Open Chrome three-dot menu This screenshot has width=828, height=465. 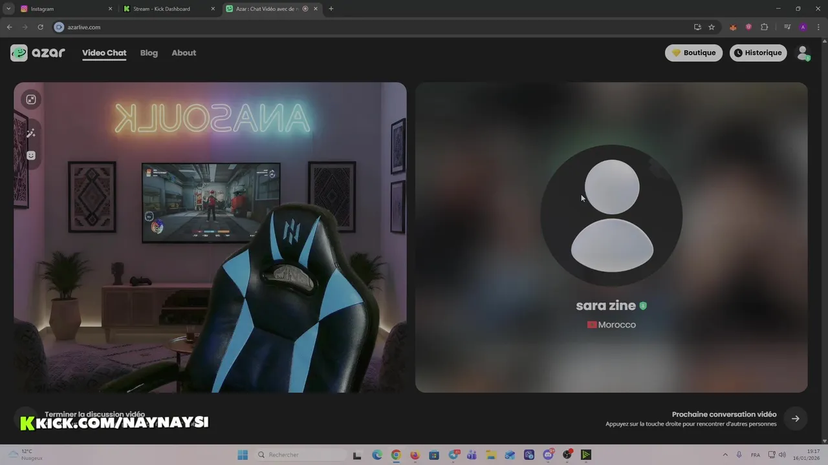[818, 27]
